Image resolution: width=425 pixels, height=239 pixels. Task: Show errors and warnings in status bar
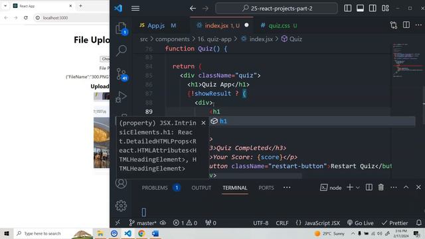point(185,223)
